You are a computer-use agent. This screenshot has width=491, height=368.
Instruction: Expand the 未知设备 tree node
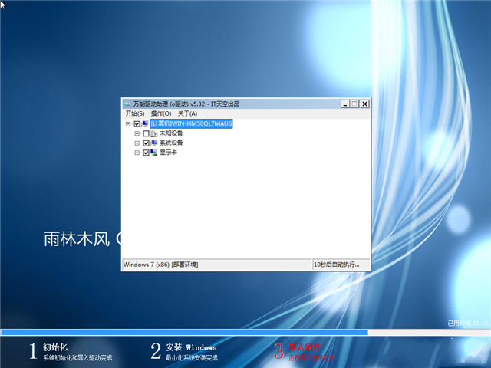(137, 133)
